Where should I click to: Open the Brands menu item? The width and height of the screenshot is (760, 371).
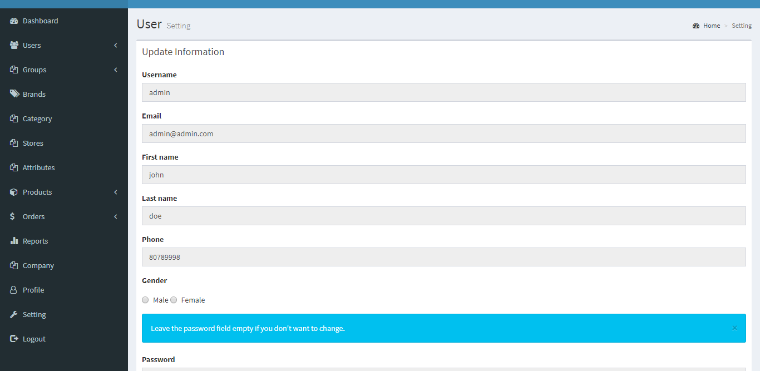(x=64, y=94)
